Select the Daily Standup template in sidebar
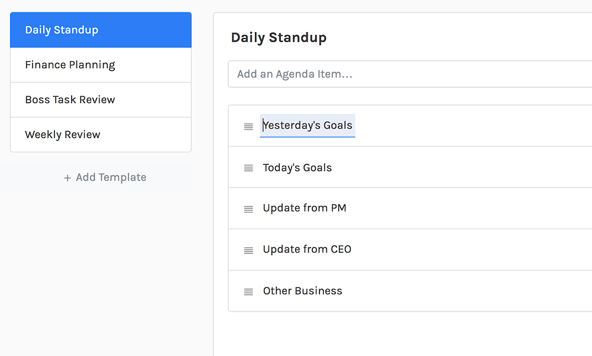This screenshot has width=592, height=356. (101, 30)
